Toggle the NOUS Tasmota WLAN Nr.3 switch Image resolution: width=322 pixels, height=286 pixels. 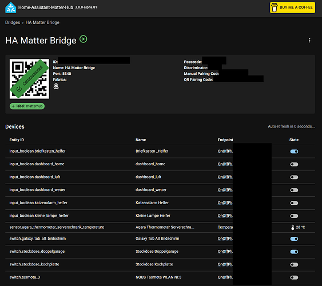click(294, 277)
